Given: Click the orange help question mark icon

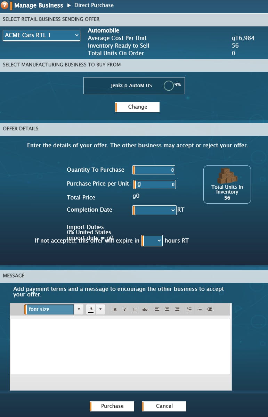Looking at the screenshot, I should coord(5,6).
